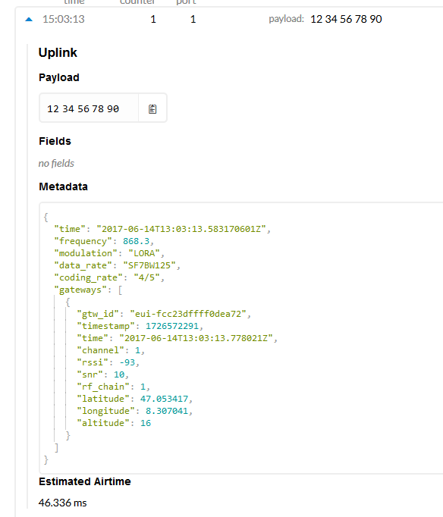The image size is (443, 517).
Task: Click the rssi value -93
Action: click(127, 362)
